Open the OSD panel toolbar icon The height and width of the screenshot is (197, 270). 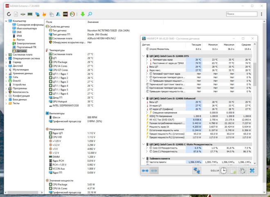click(65, 14)
